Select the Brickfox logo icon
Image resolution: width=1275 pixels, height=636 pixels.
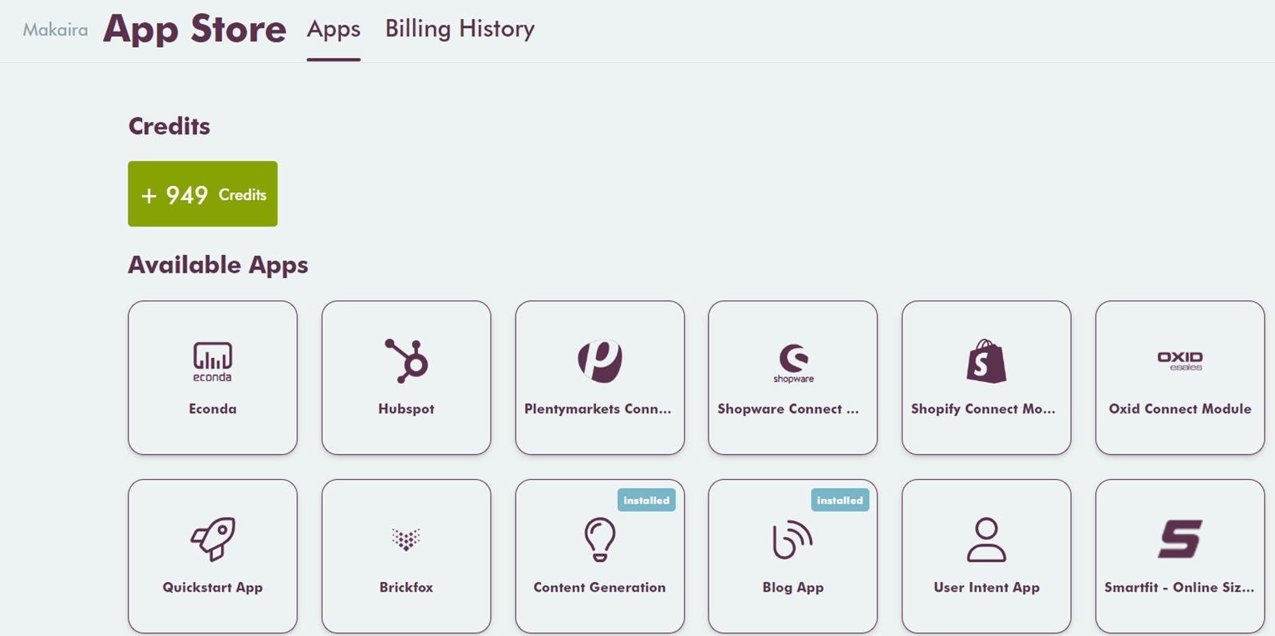(x=406, y=540)
